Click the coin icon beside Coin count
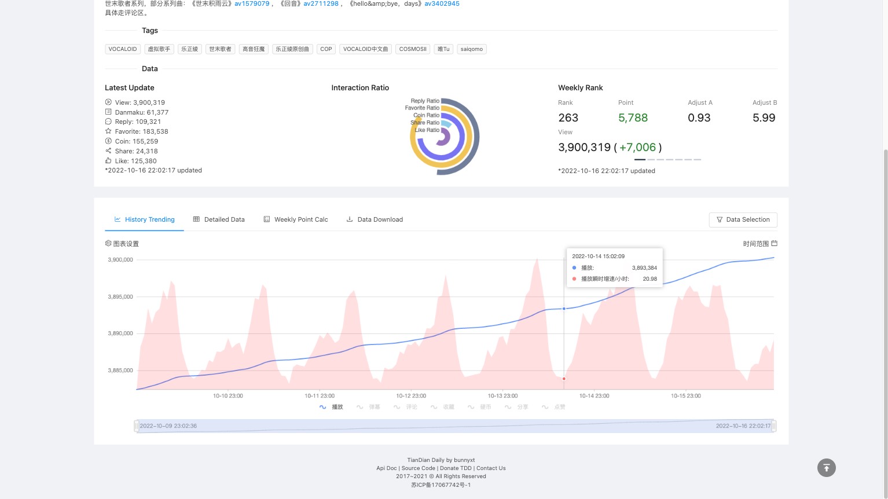The image size is (888, 499). [x=108, y=141]
